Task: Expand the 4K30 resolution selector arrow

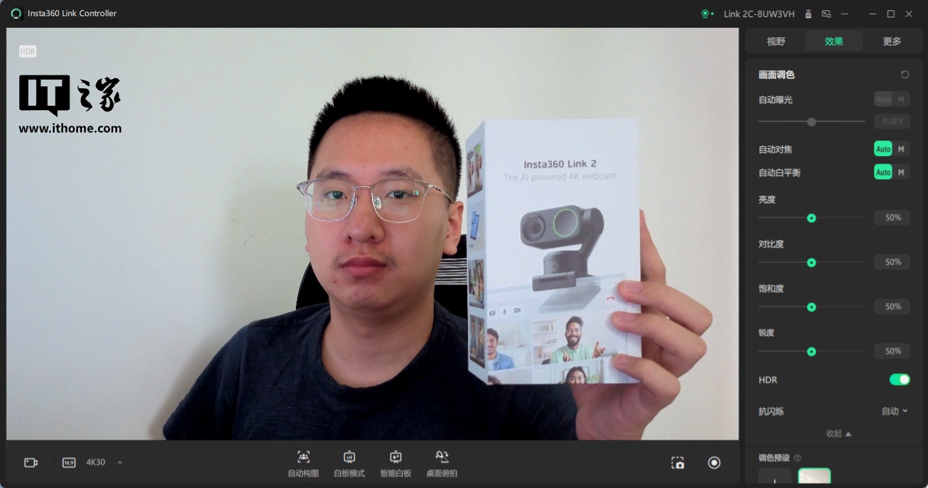Action: pyautogui.click(x=120, y=462)
